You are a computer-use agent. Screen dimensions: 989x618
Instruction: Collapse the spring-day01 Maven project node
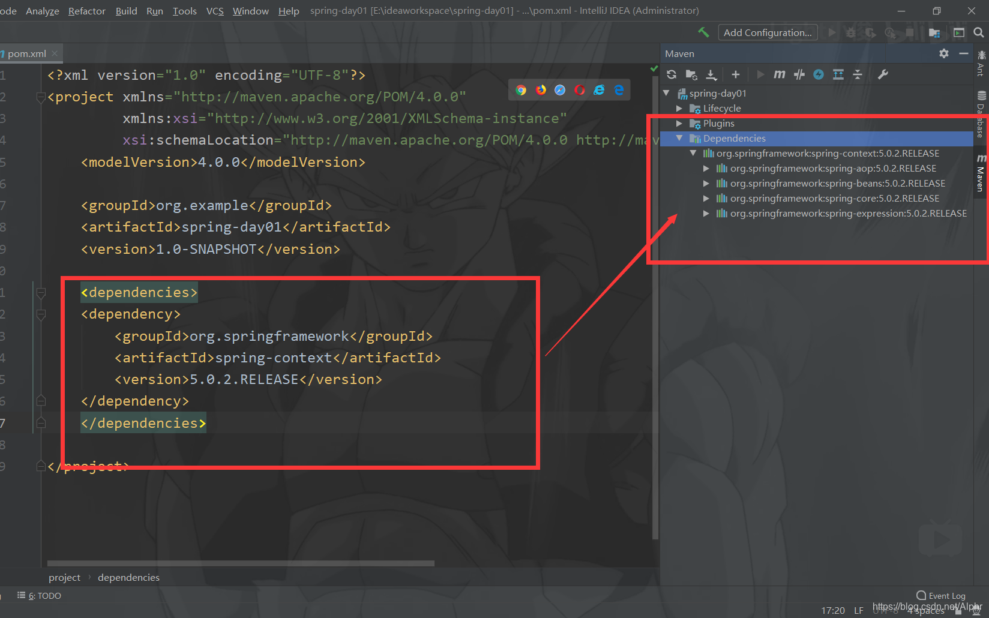(x=666, y=93)
